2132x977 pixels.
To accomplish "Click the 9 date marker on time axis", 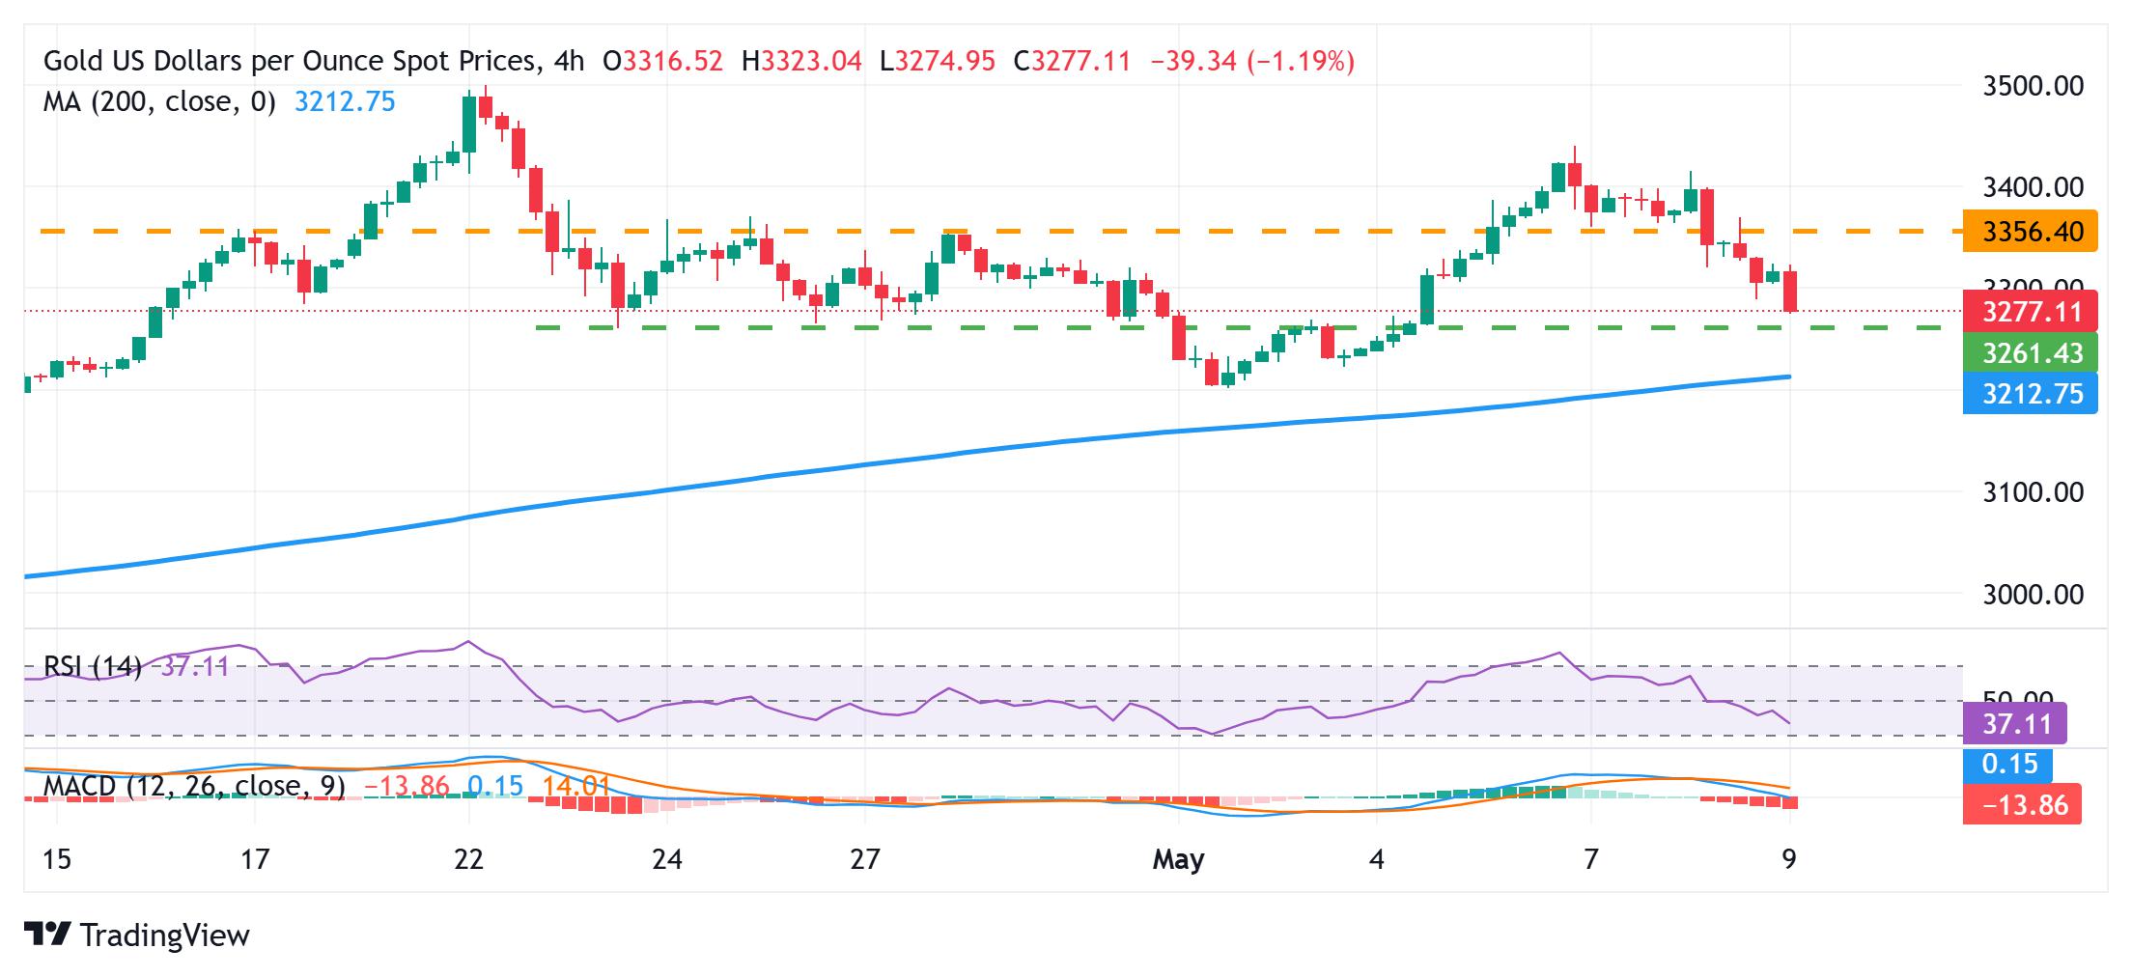I will [x=1789, y=858].
